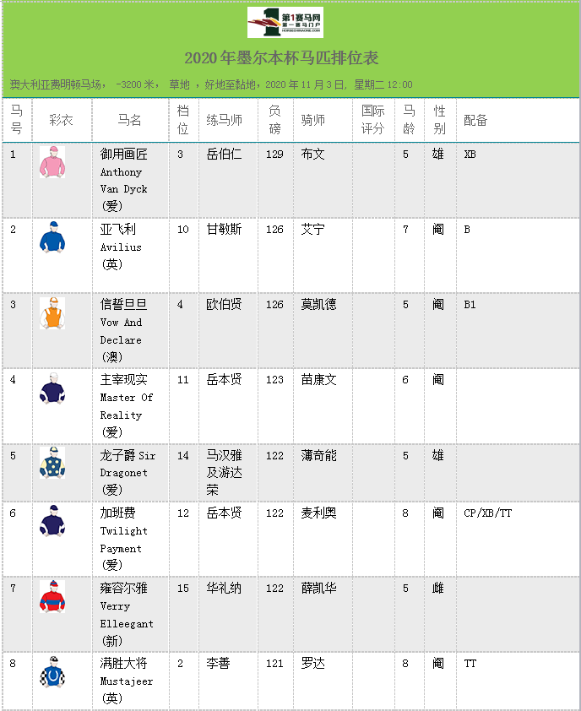This screenshot has height=711, width=581.
Task: Click the spotted silk icon for Sir Dragonet
Action: point(52,463)
